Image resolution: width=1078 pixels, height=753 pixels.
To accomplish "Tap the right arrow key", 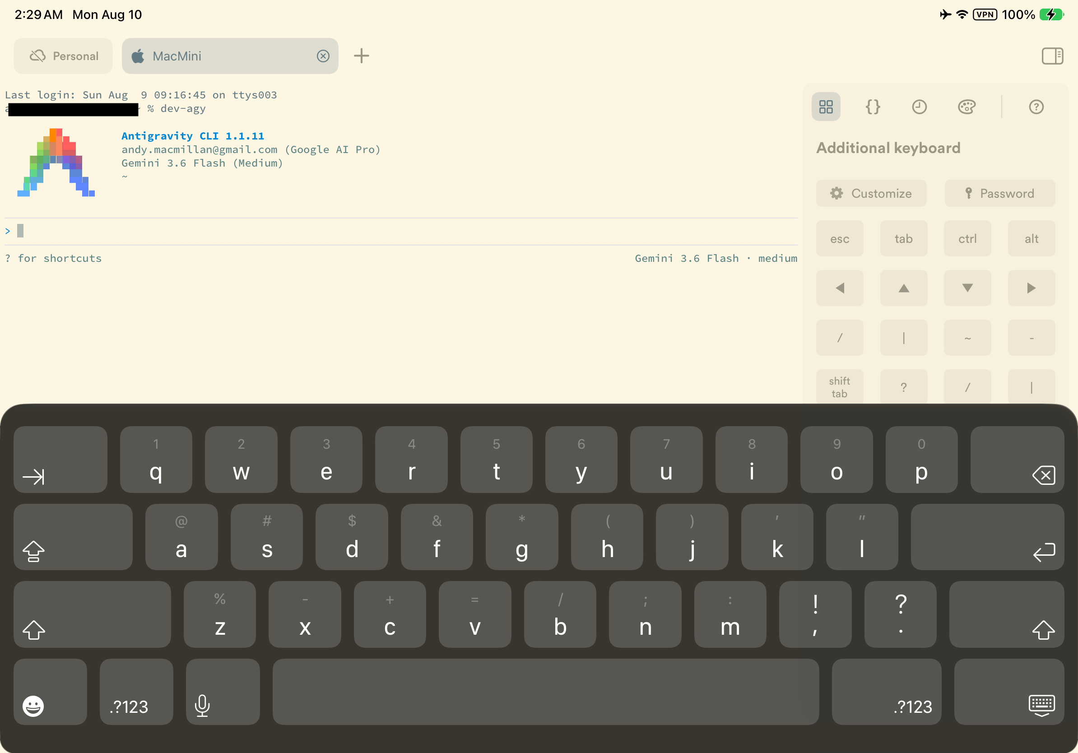I will (x=1032, y=288).
